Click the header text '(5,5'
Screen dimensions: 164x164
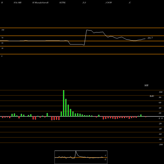tap(84, 3)
